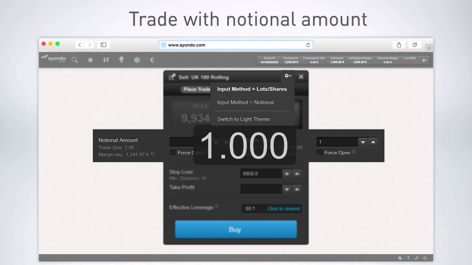Increase Stop Loss with up arrow

click(x=297, y=173)
